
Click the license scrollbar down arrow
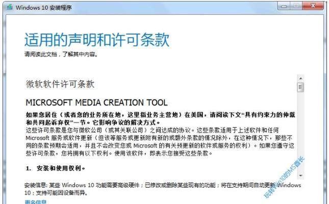[300, 175]
